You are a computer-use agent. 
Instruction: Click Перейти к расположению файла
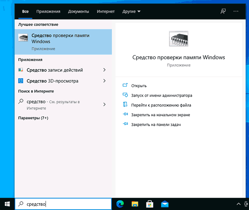coord(161,105)
